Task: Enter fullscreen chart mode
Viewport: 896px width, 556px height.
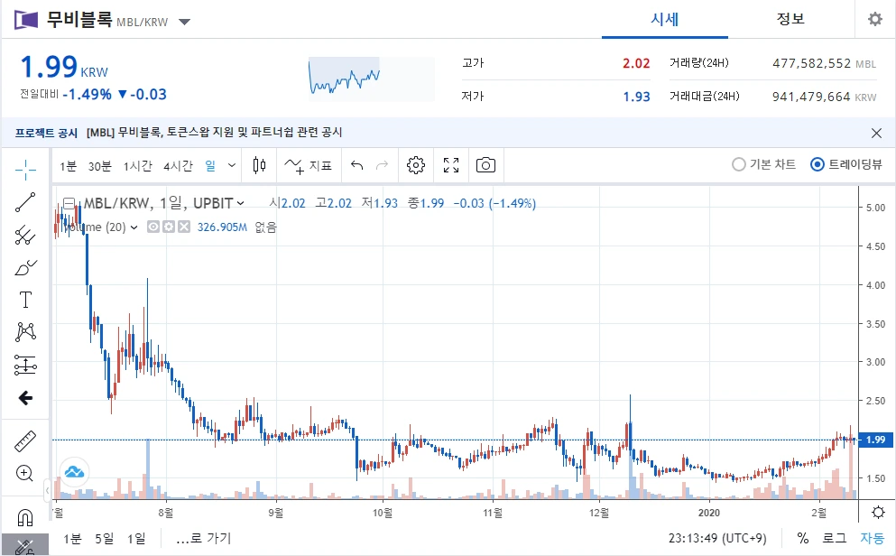Action: [449, 165]
